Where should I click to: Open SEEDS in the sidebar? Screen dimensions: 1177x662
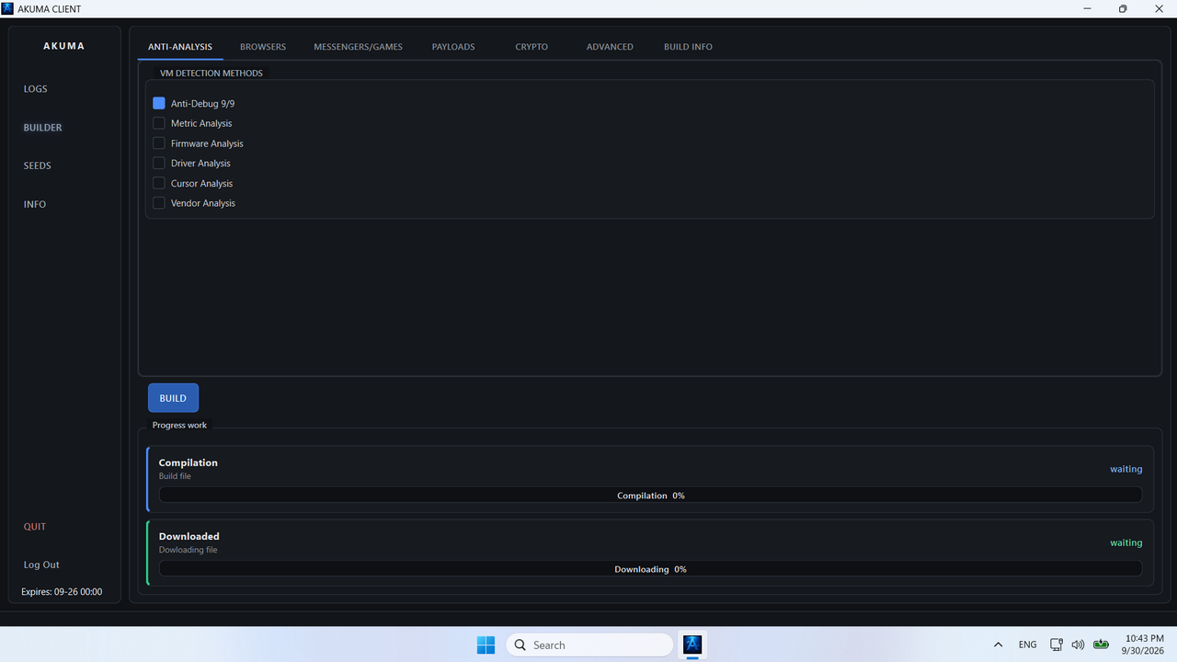click(38, 165)
